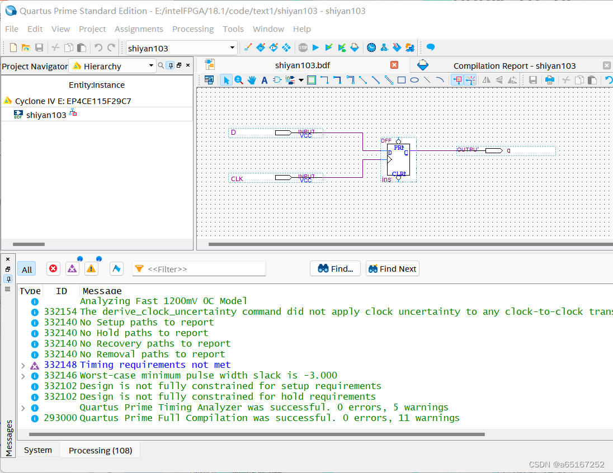Toggle flagged messages filter blue icon
Viewport: 613px width, 473px height.
click(116, 268)
